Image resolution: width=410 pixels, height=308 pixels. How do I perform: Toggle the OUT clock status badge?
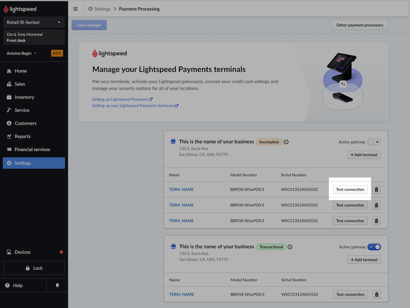coord(57,53)
